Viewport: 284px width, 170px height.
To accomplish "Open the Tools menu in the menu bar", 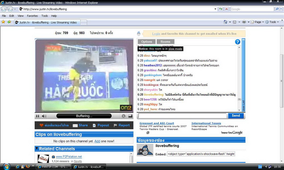I will (45, 16).
